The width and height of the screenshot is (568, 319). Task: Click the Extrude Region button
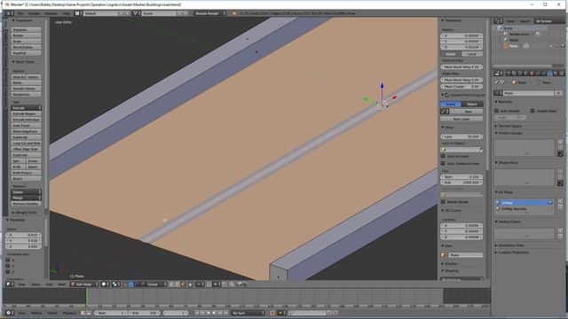point(26,113)
